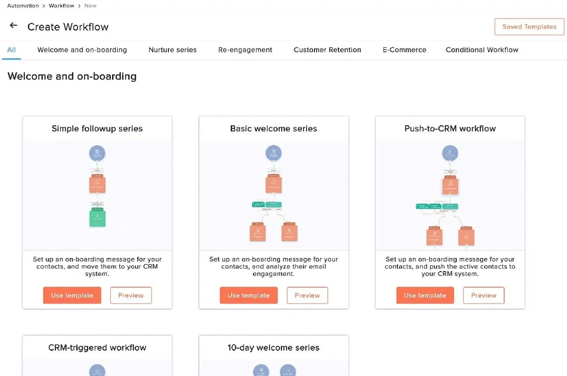The height and width of the screenshot is (376, 567).
Task: Click the Push-to-CRM workflow diagram thumbnail
Action: tap(450, 195)
